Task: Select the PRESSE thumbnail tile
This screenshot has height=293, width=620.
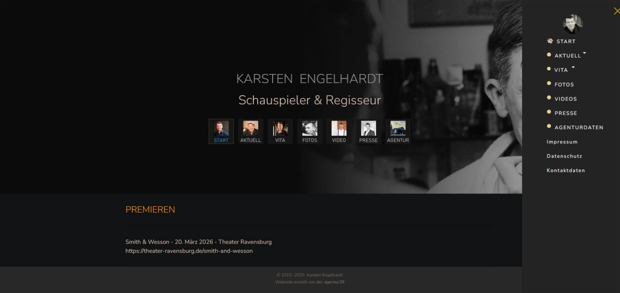Action: point(368,132)
